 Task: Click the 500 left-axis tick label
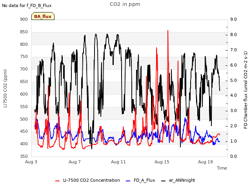(24, 119)
